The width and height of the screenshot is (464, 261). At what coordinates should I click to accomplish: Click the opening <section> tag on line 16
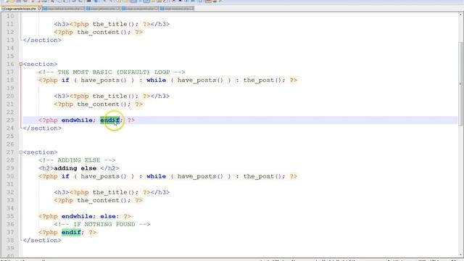click(x=41, y=64)
